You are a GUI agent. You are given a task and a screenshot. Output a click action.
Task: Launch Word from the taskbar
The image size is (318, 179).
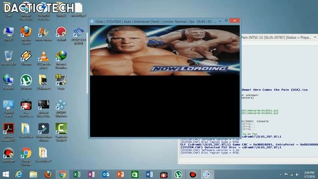[149, 175]
